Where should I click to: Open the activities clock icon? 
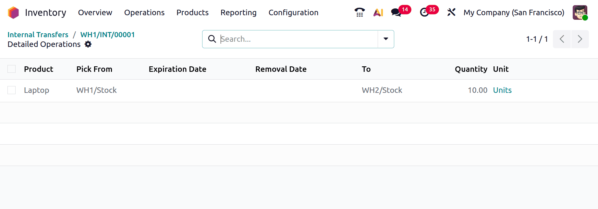(x=424, y=13)
